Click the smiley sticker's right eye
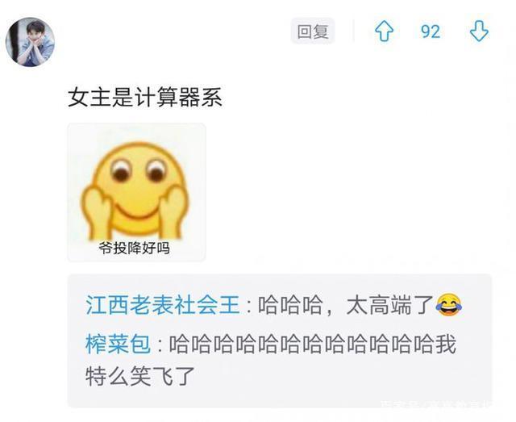516x422 pixels. [156, 171]
